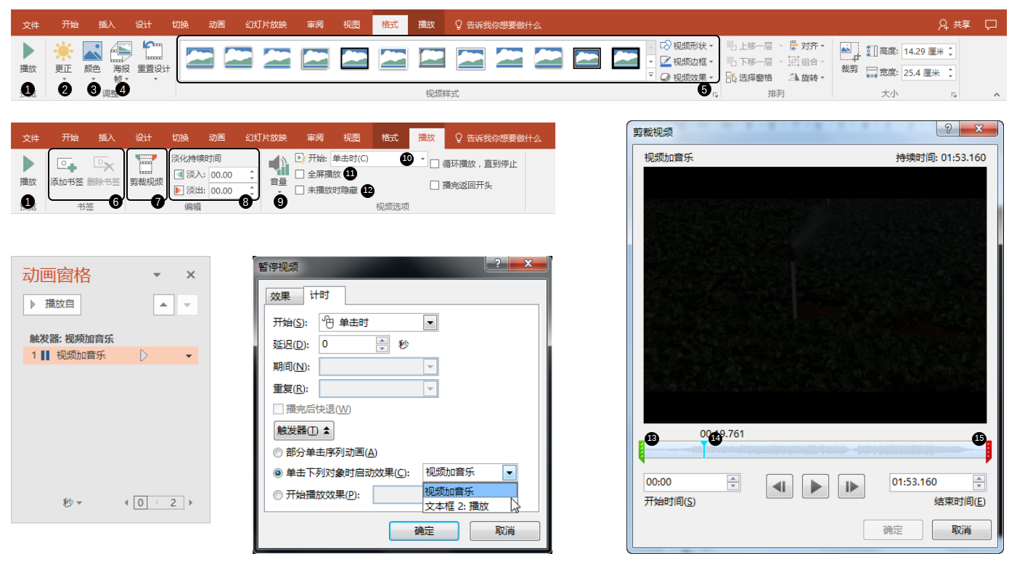
Task: Open the 海报帧 poster frame tool
Action: tap(121, 60)
